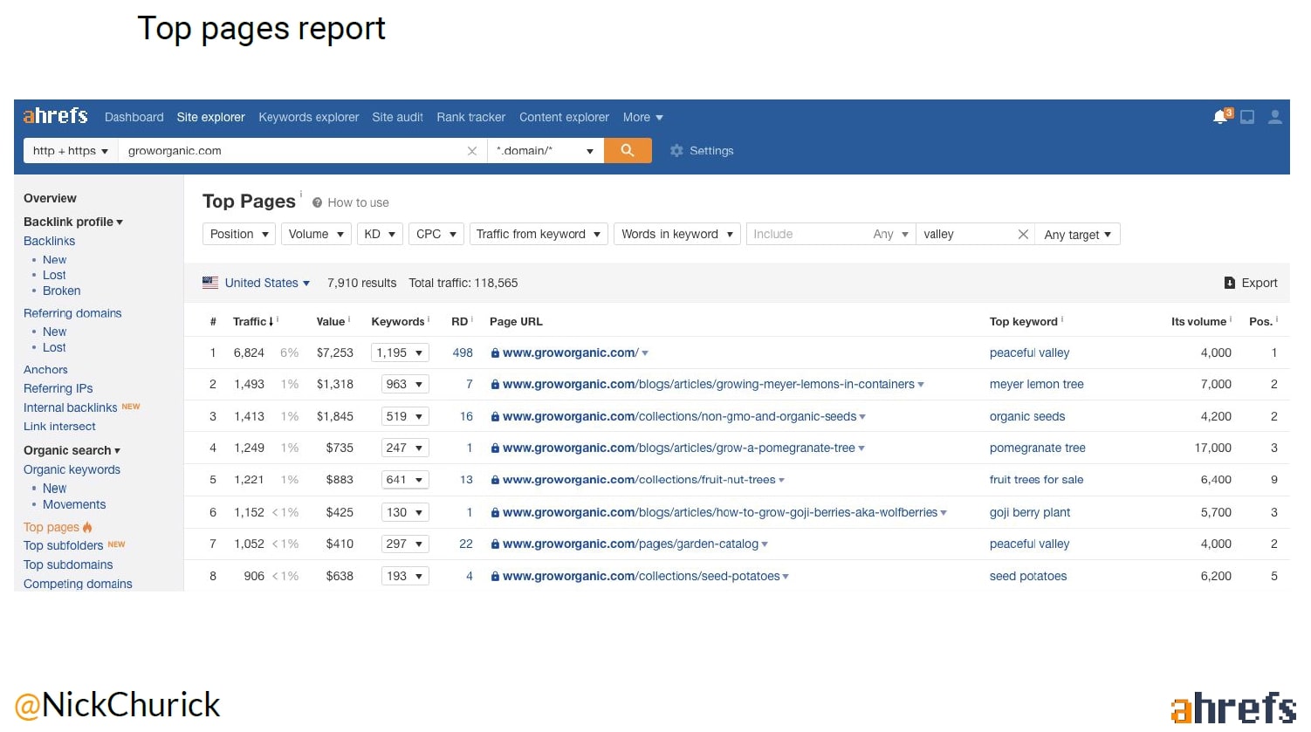Click the user profile icon

[1274, 117]
